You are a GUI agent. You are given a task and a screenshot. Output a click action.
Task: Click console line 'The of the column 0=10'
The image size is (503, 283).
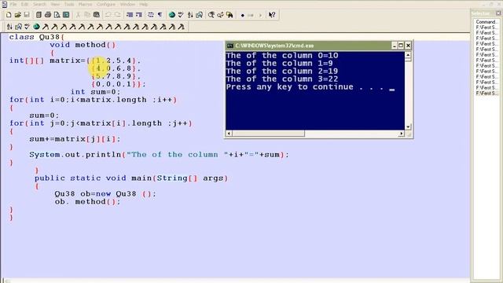[x=282, y=56]
